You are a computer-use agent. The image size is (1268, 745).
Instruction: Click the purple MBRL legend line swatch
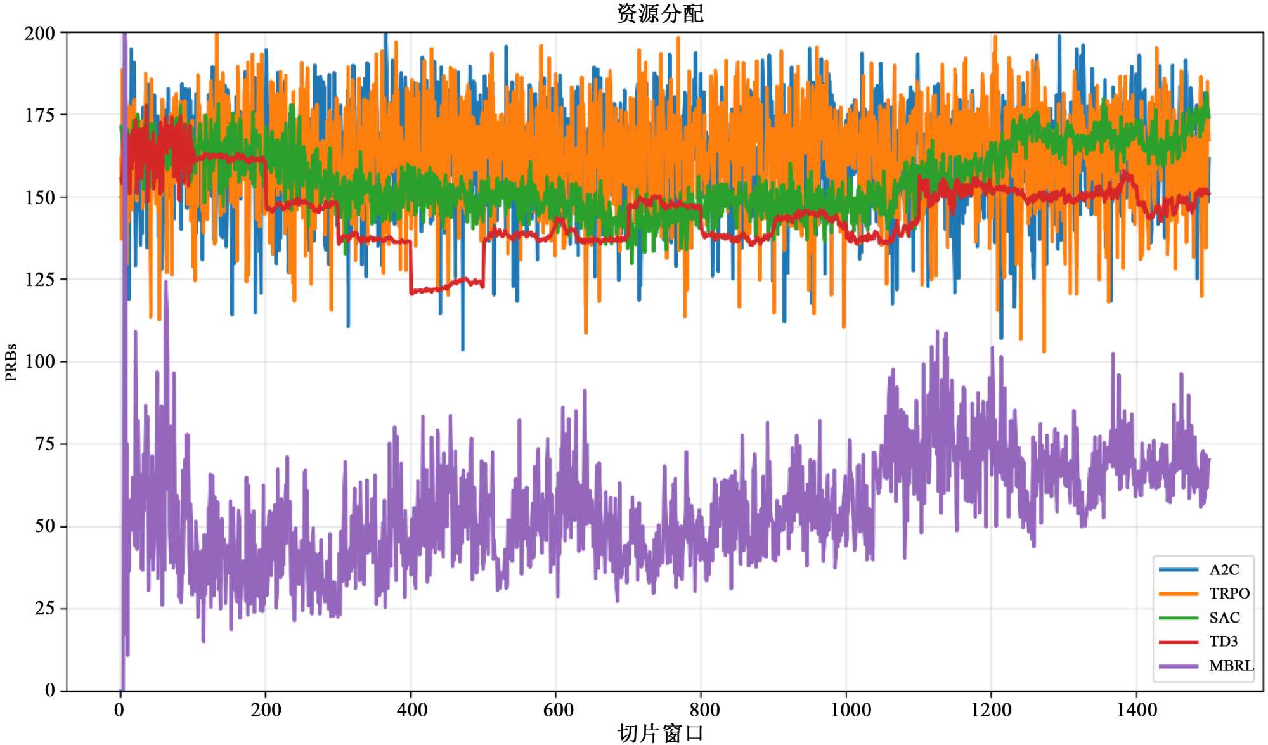click(x=1178, y=666)
